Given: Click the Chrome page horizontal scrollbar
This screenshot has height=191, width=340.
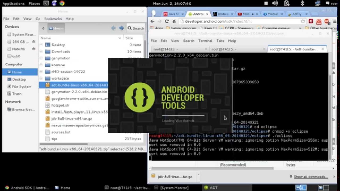Looking at the screenshot, I should [x=212, y=168].
